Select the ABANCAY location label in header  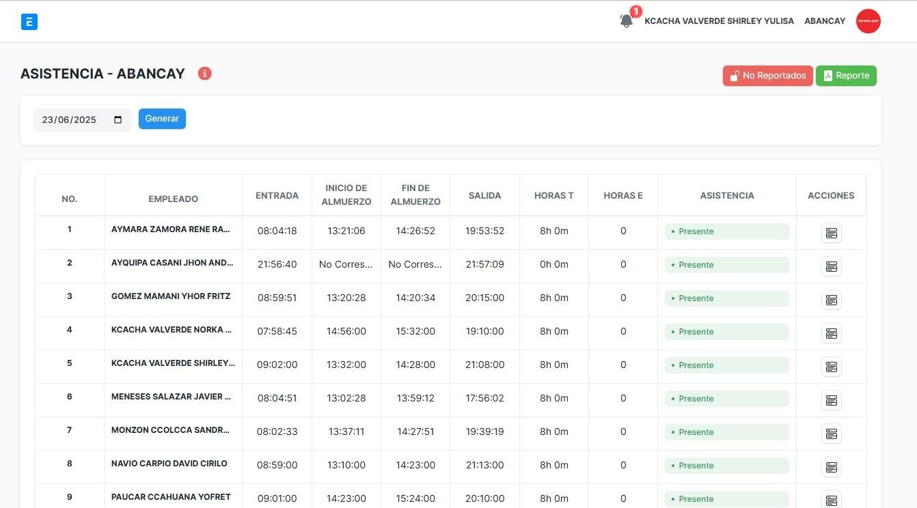(x=825, y=21)
